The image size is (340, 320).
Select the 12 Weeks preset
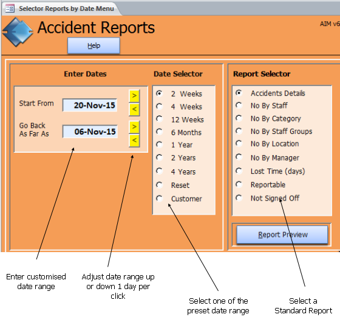(180, 119)
